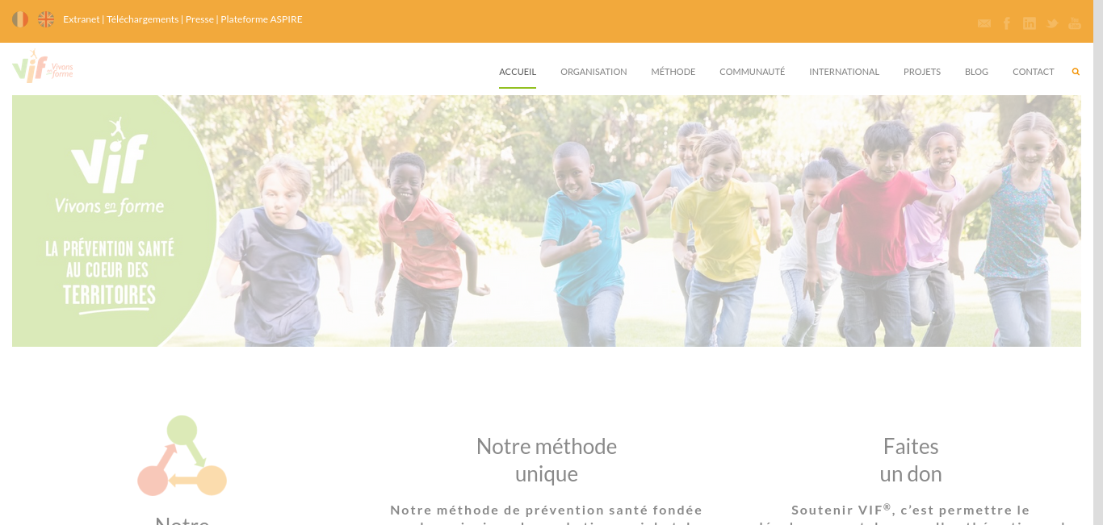Viewport: 1103px width, 525px height.
Task: Open the Extranet link
Action: pyautogui.click(x=82, y=19)
